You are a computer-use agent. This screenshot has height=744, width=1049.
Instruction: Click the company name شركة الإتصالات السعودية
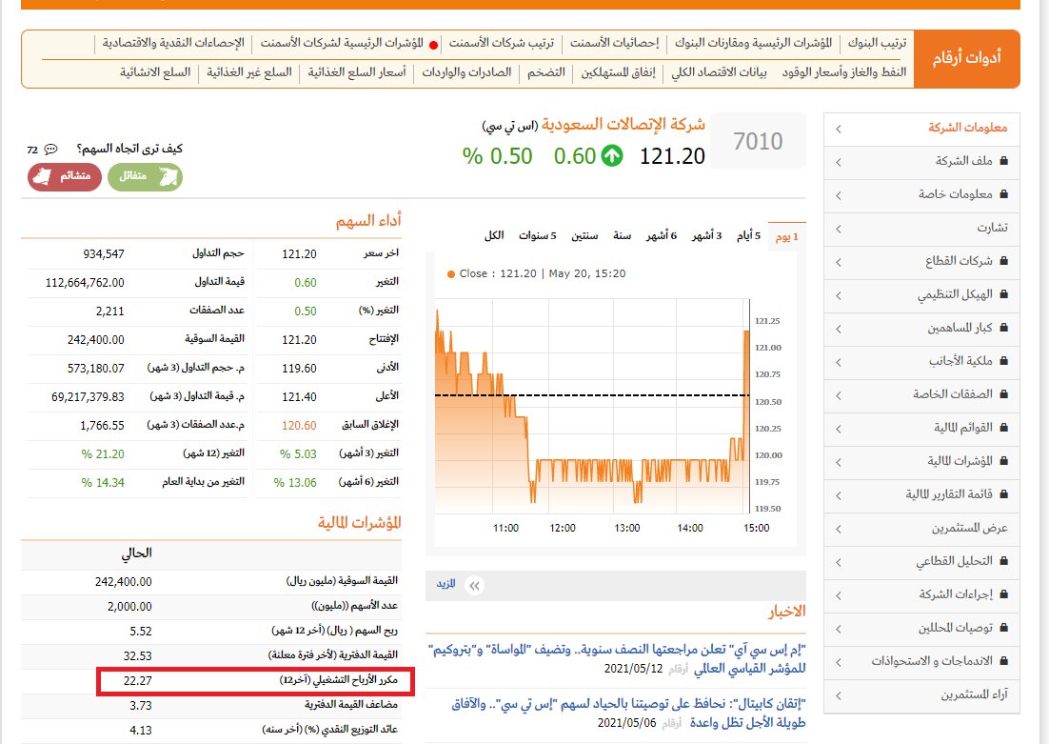pos(623,125)
